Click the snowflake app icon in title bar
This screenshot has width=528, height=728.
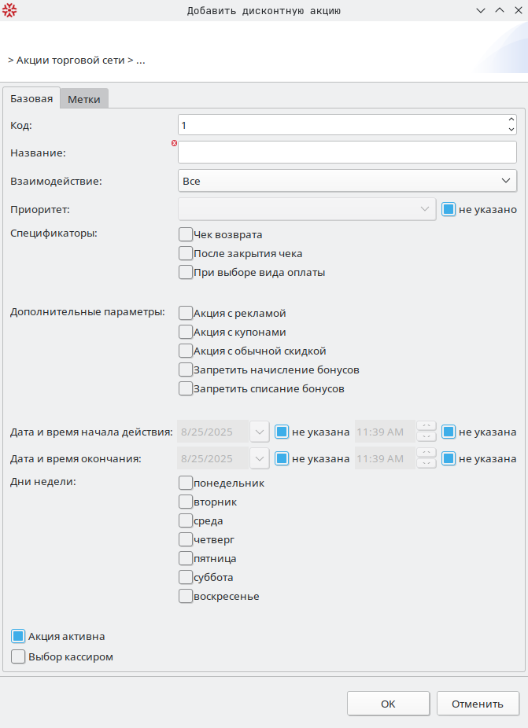(9, 10)
